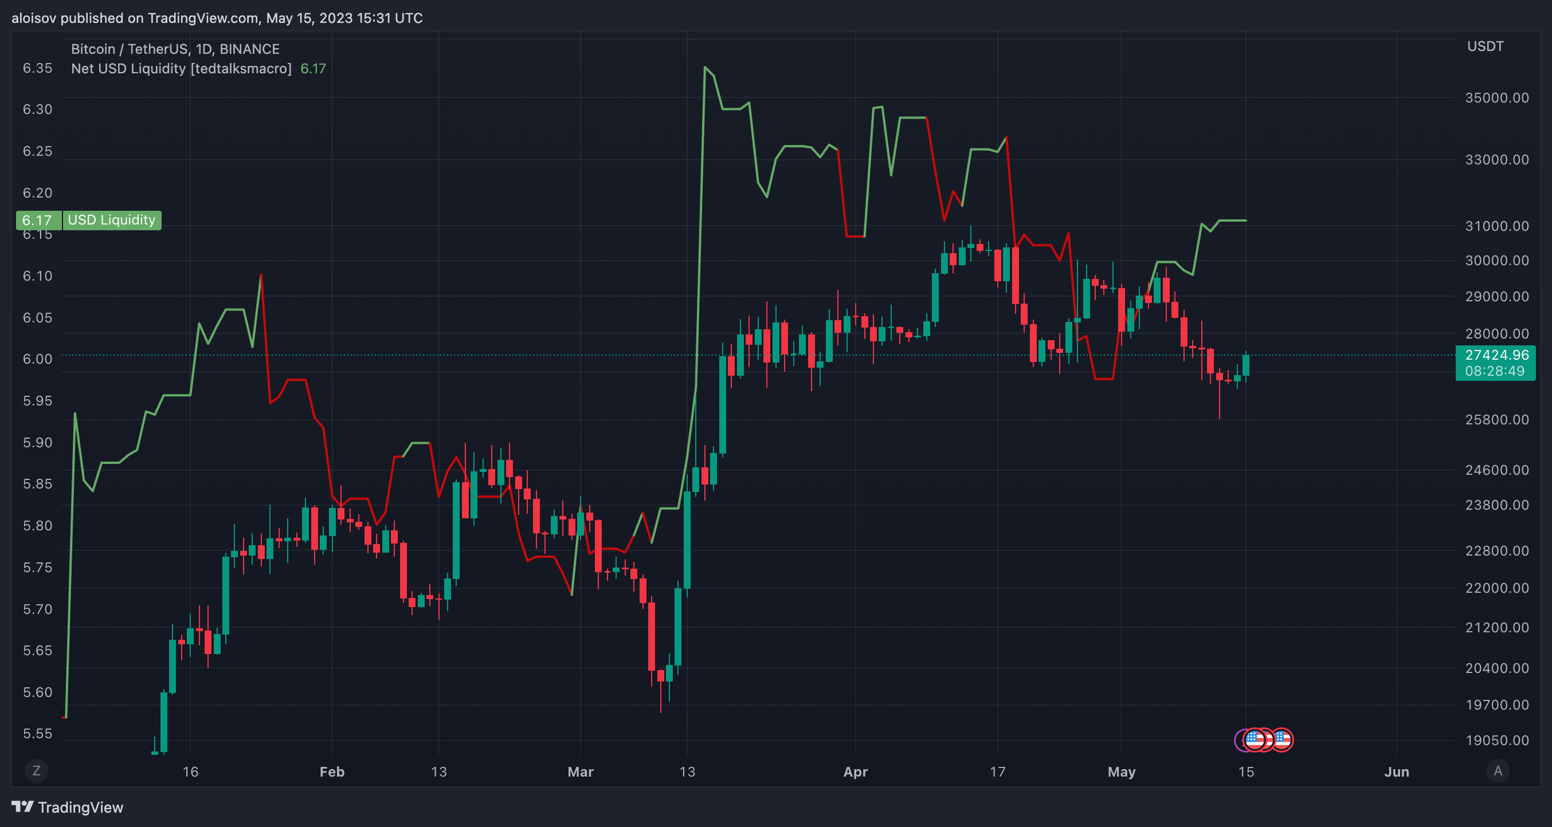1552x827 pixels.
Task: Open the TradingView logo link
Action: coord(68,807)
